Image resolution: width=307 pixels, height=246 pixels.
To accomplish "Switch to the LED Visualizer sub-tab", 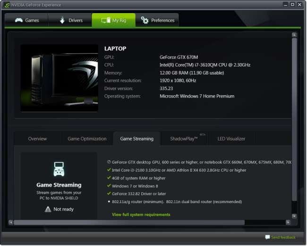I will 231,139.
